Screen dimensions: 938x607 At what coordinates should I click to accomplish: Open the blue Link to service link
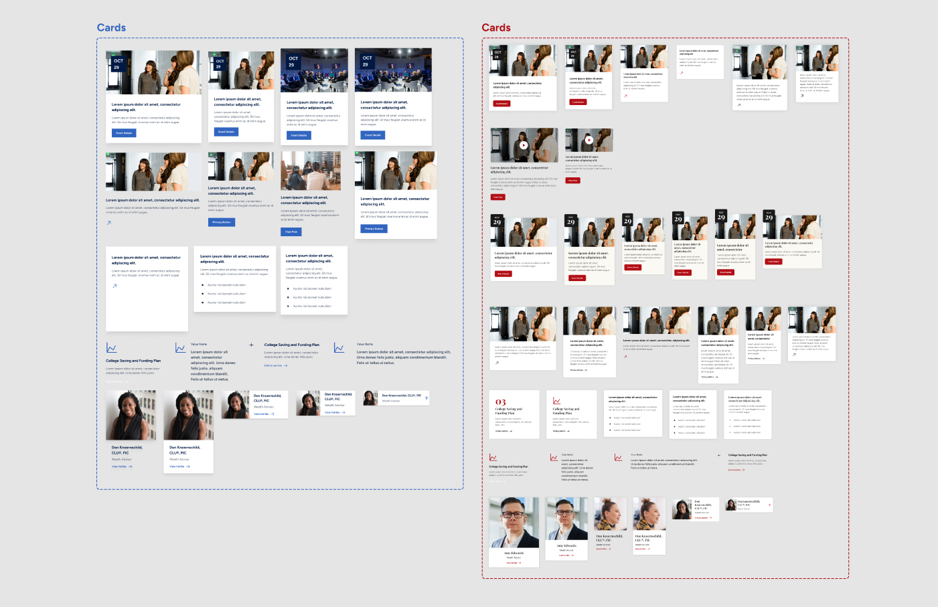(x=273, y=365)
